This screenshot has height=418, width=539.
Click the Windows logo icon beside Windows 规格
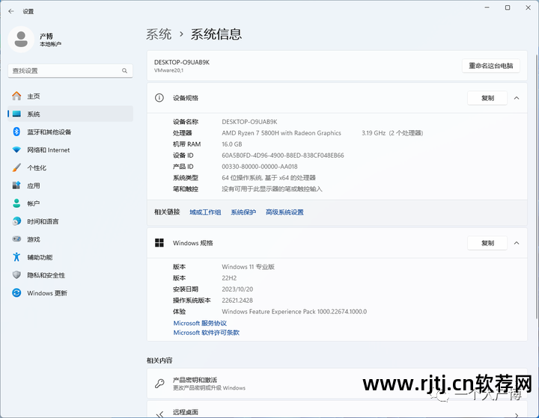pyautogui.click(x=159, y=243)
